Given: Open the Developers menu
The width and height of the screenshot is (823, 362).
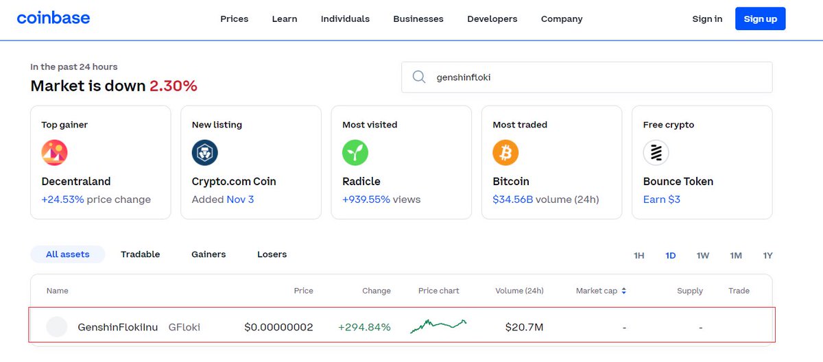Looking at the screenshot, I should pos(492,19).
